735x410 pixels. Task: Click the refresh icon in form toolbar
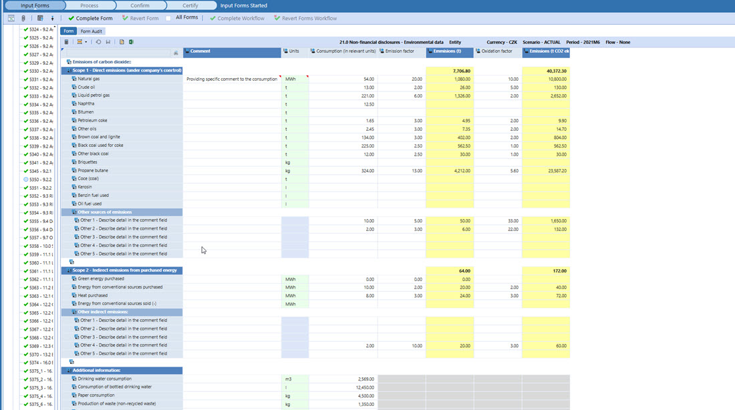[x=98, y=42]
